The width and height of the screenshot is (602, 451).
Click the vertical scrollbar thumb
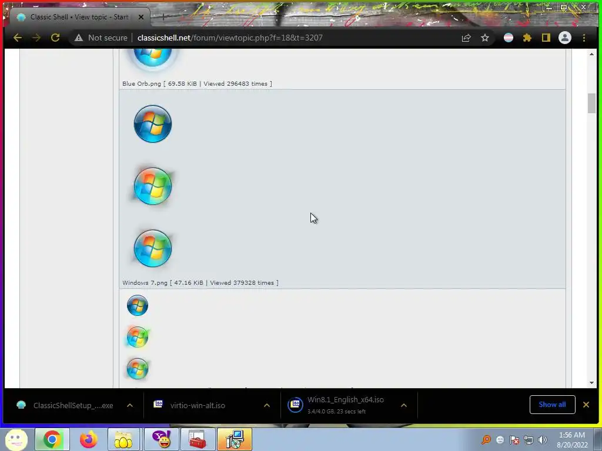coord(591,103)
